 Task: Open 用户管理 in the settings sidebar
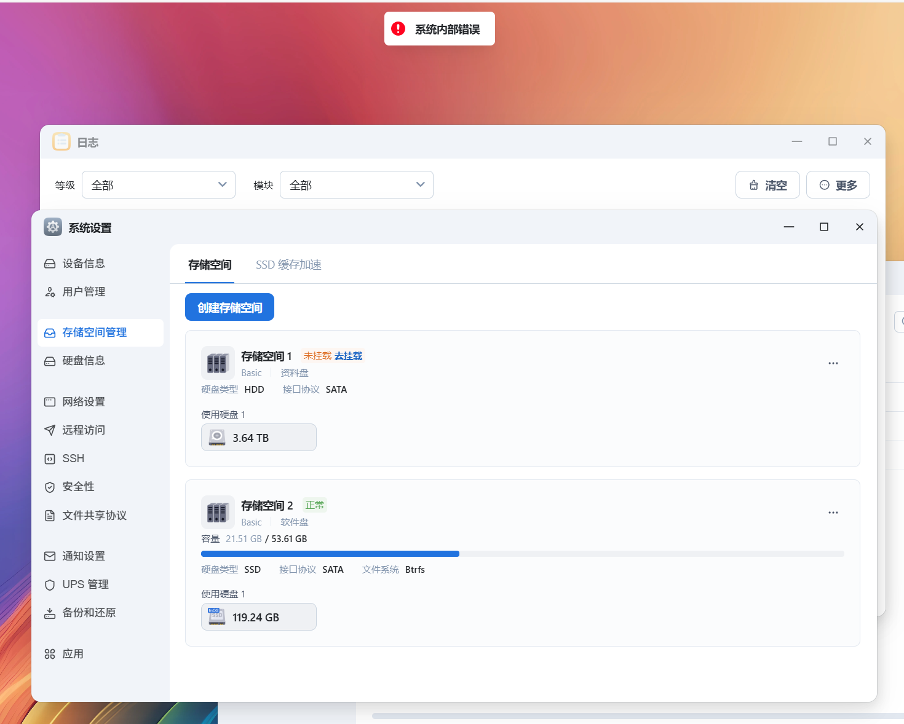click(x=100, y=292)
